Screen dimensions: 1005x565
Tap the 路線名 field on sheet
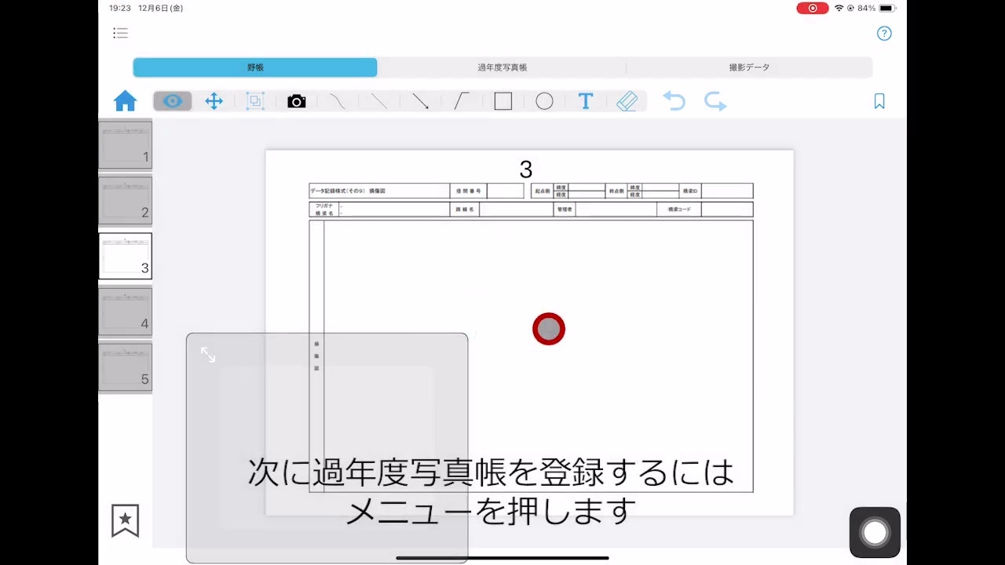pos(516,210)
